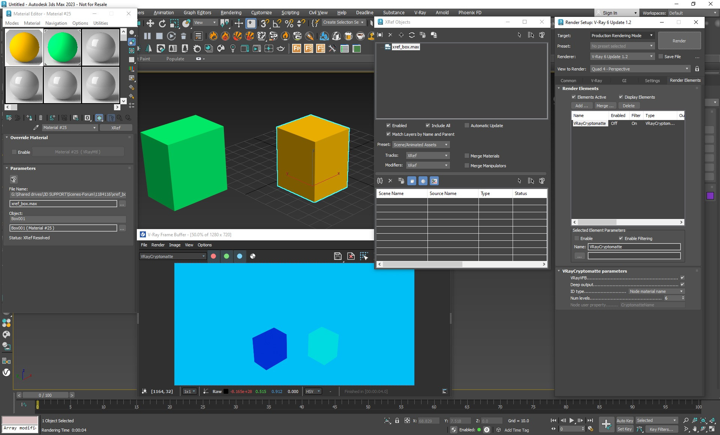Select green material sample sphere

tap(63, 47)
